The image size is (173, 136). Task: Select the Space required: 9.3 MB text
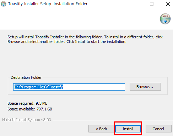click(x=27, y=103)
